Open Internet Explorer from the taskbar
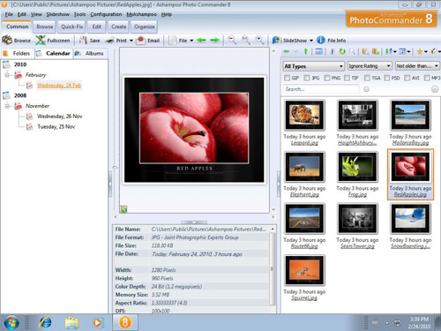 point(45,322)
